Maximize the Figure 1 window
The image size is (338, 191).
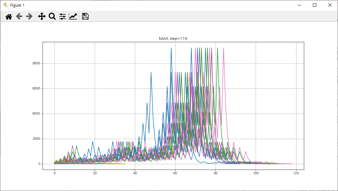coord(315,5)
